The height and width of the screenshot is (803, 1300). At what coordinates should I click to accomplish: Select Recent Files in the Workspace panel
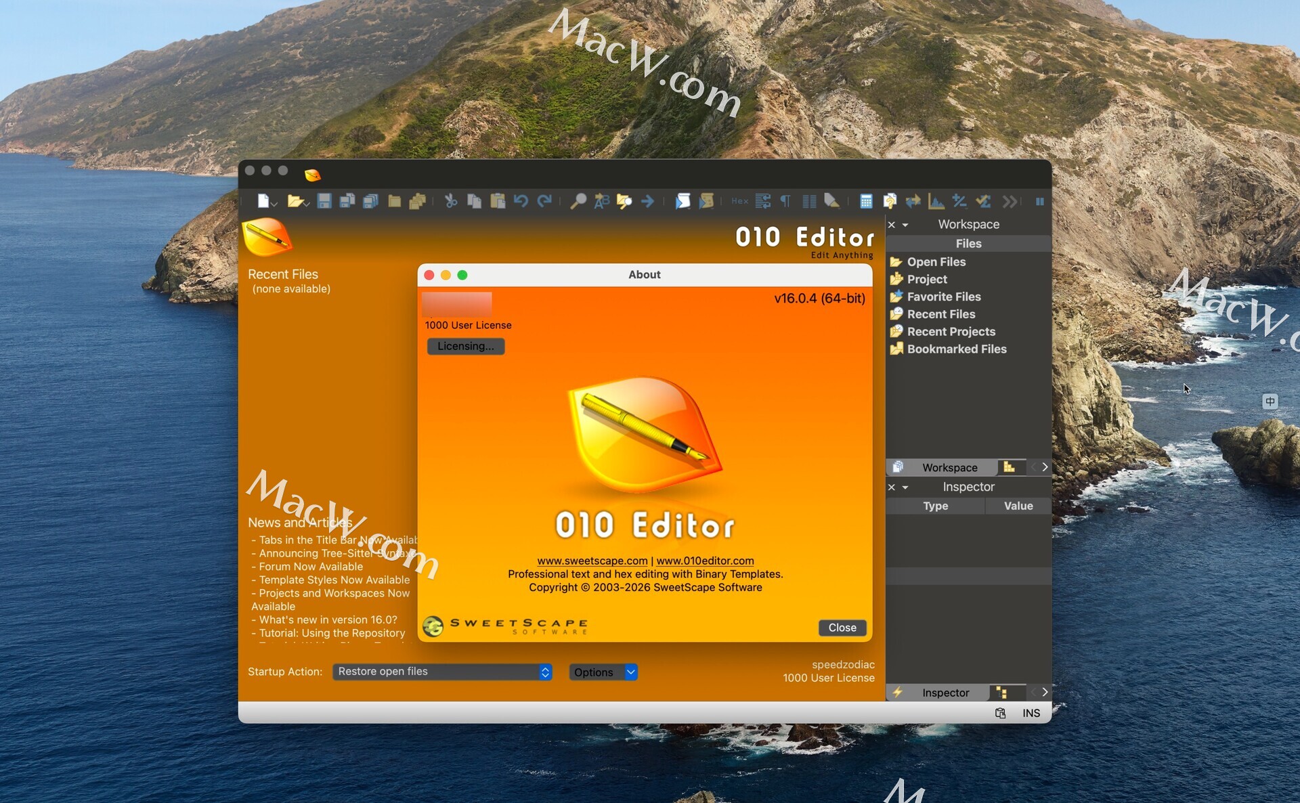click(941, 314)
